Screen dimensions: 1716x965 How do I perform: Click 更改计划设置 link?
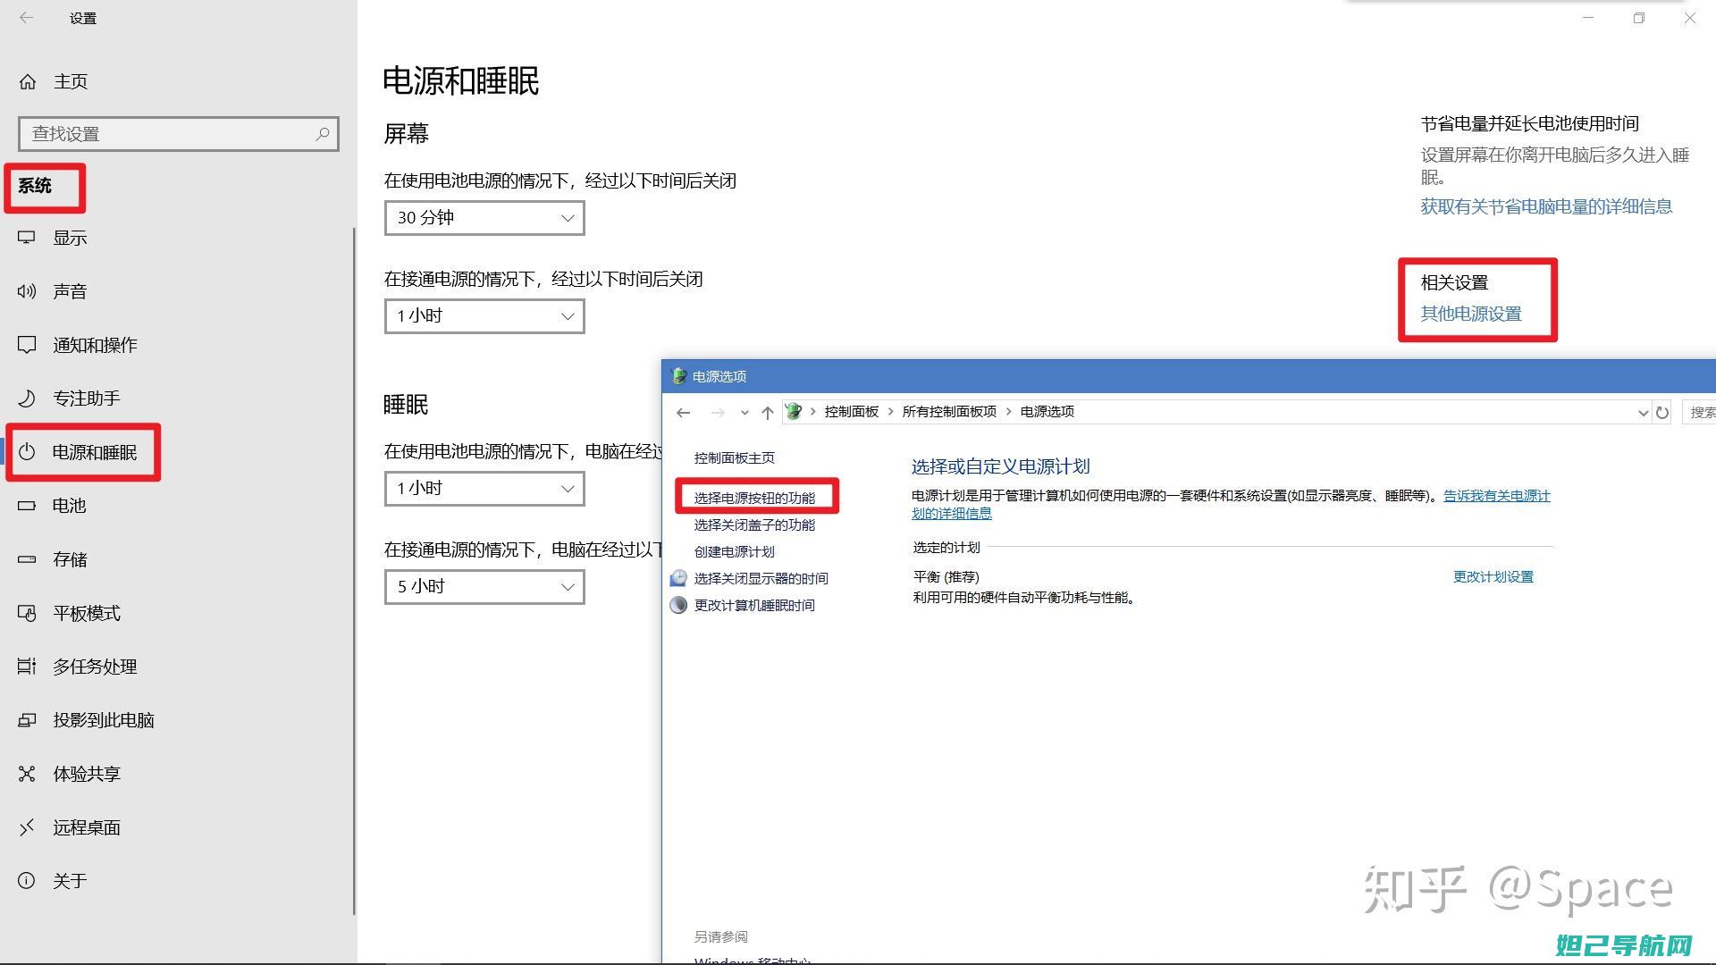tap(1493, 577)
